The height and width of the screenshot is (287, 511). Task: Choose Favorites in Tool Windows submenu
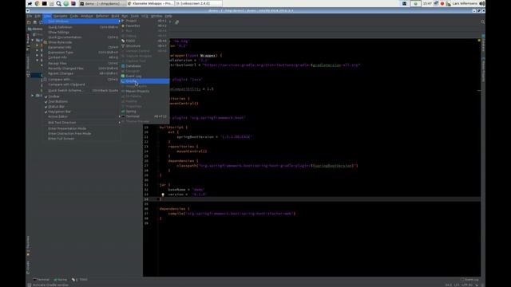pyautogui.click(x=145, y=26)
